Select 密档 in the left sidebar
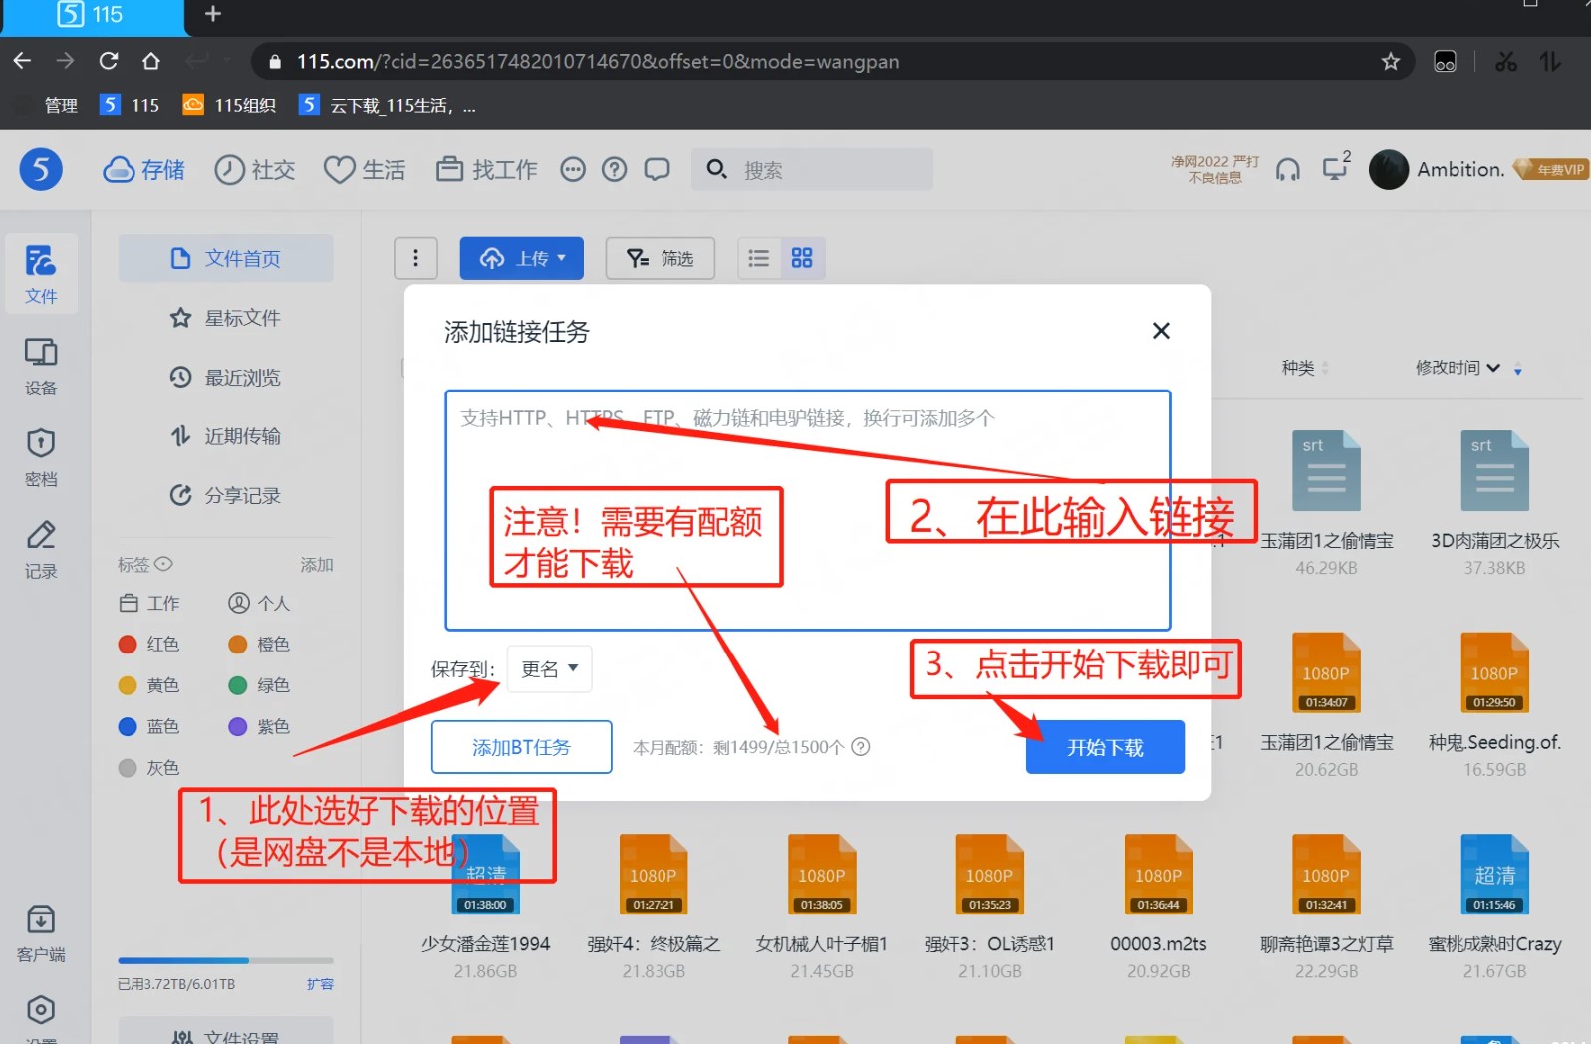The image size is (1591, 1044). click(41, 458)
